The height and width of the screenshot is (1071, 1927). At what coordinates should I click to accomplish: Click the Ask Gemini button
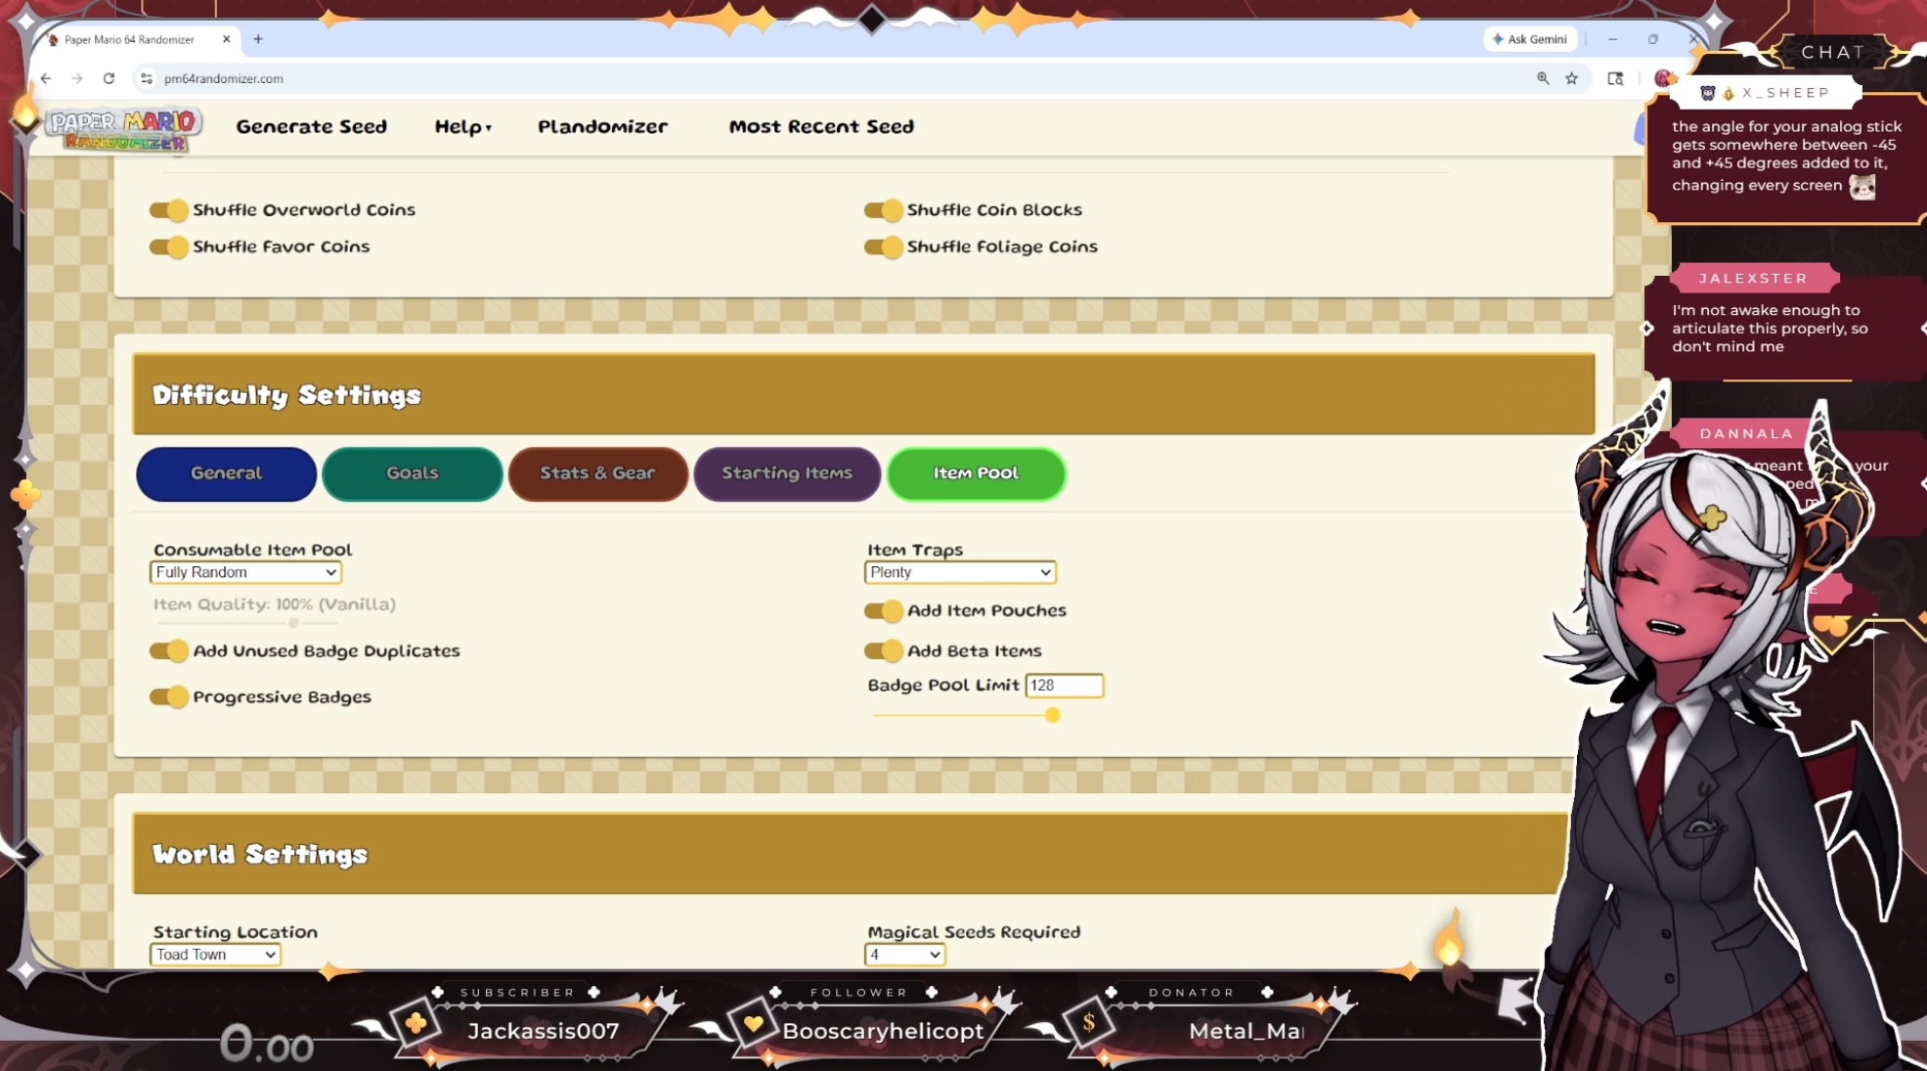click(1530, 39)
